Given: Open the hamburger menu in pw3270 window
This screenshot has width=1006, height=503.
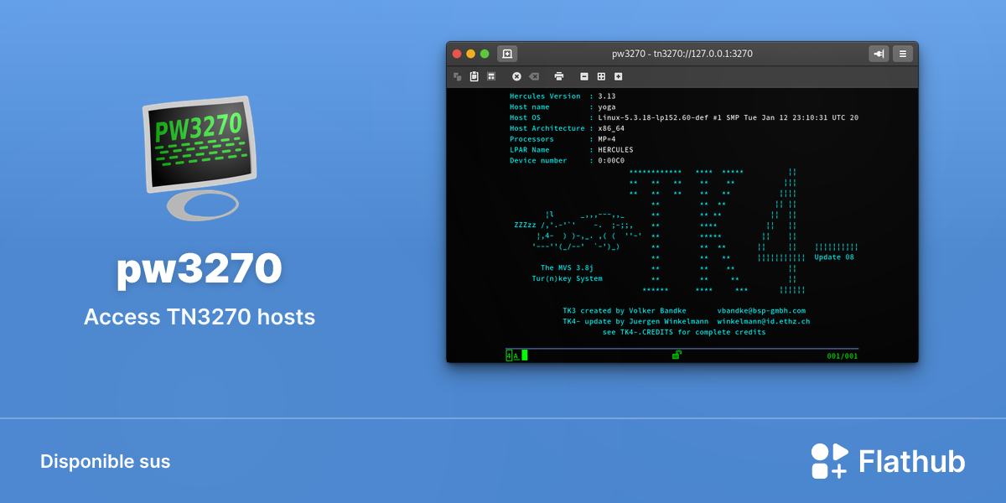Looking at the screenshot, I should tap(903, 54).
